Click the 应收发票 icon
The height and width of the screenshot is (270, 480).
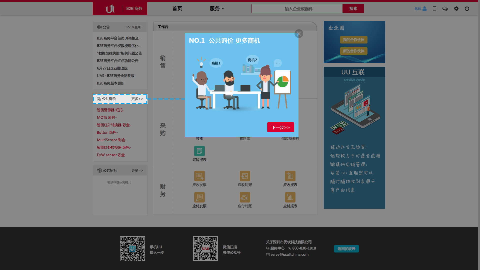199,176
